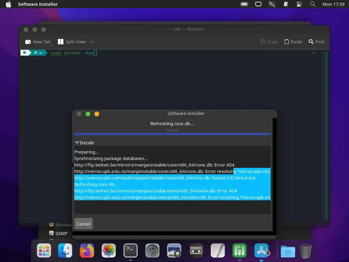This screenshot has width=349, height=262.
Task: Click the belnet extra.db Error 404 line
Action: coord(155,191)
